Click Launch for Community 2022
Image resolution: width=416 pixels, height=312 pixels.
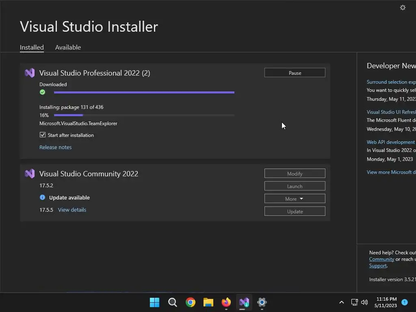click(x=295, y=186)
